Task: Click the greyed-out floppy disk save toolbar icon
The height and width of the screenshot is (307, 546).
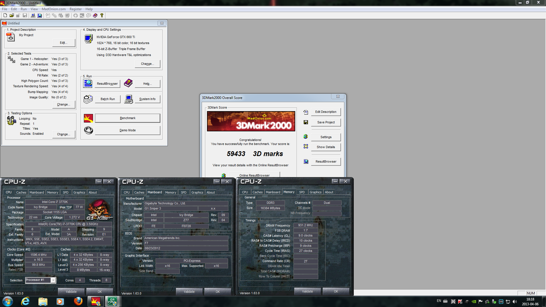Action: (25, 15)
